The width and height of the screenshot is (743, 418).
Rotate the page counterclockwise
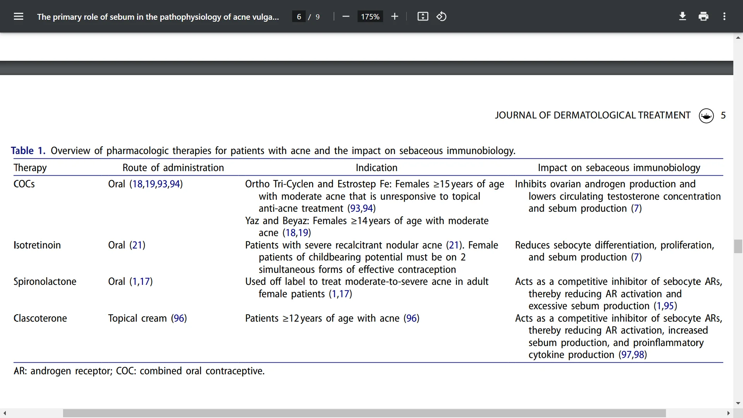442,16
